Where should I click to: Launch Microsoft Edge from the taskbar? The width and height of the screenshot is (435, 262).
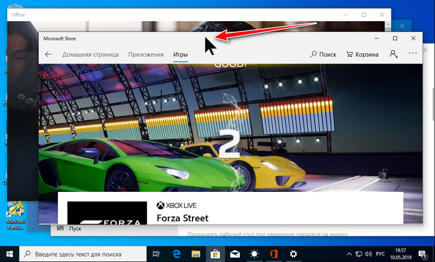click(x=176, y=254)
